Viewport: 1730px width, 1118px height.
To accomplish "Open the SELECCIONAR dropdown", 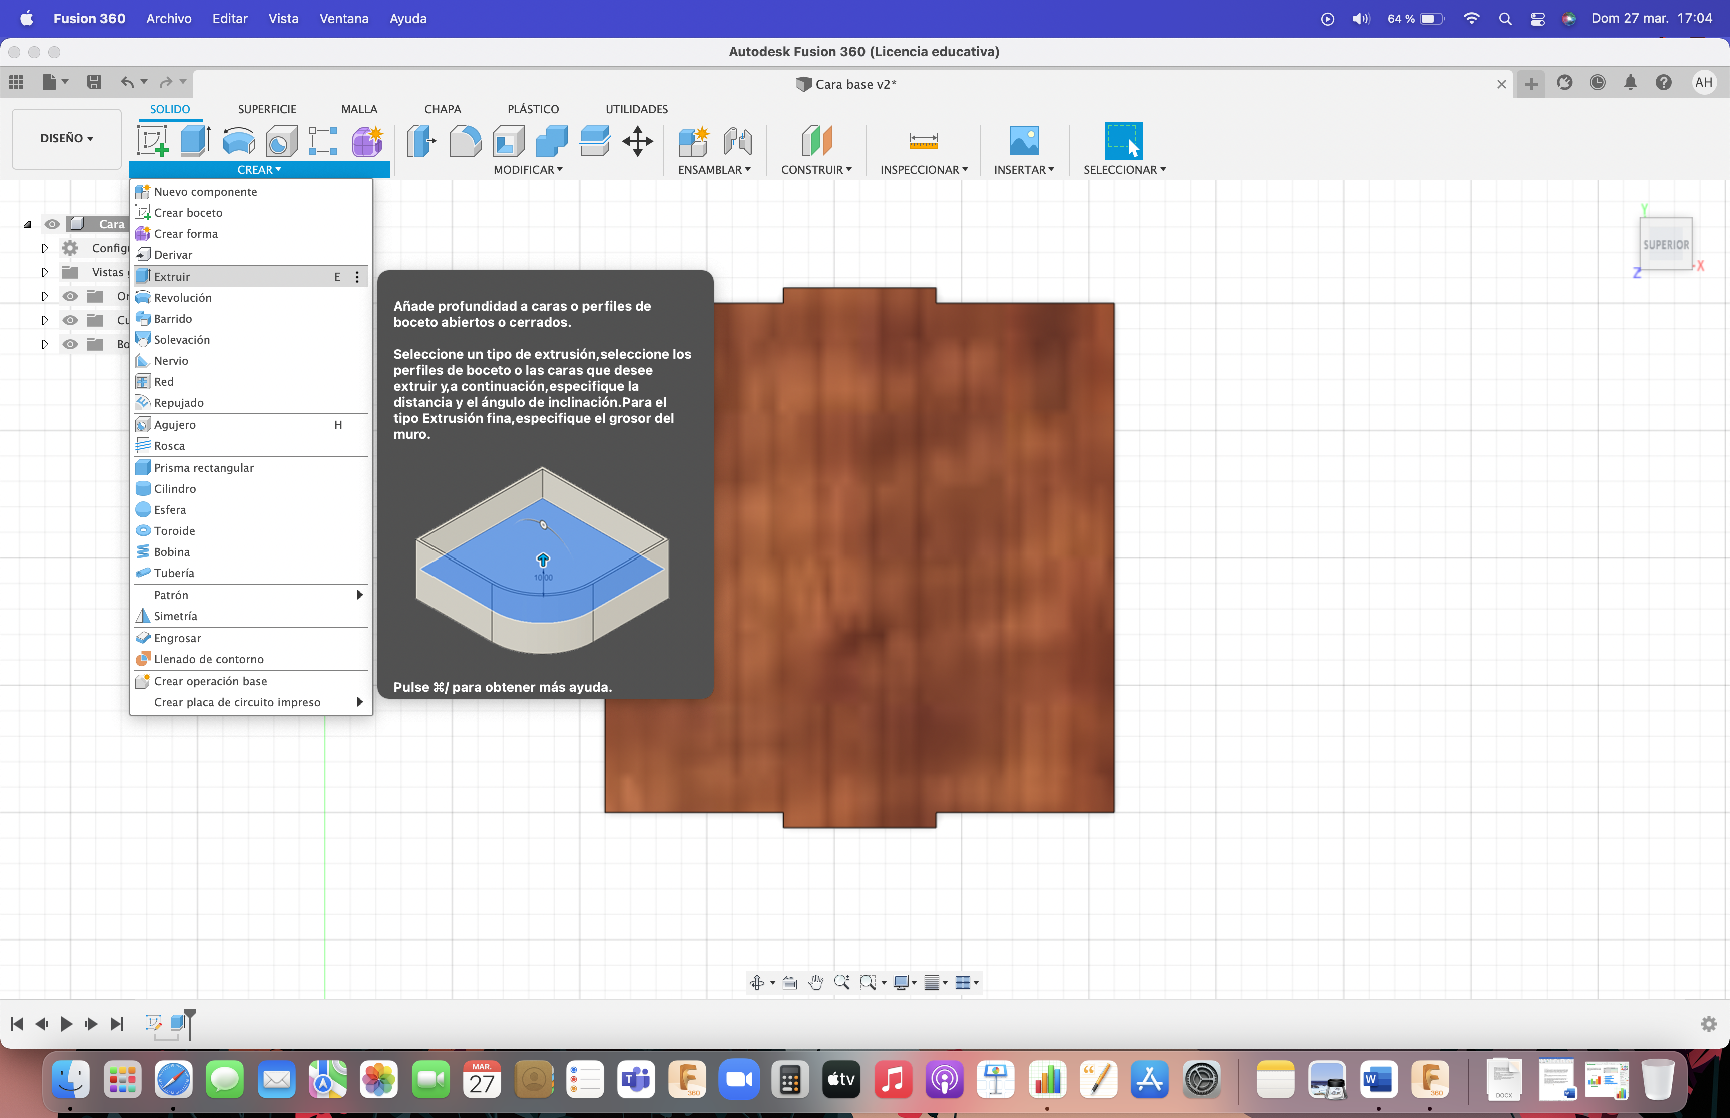I will [x=1124, y=169].
